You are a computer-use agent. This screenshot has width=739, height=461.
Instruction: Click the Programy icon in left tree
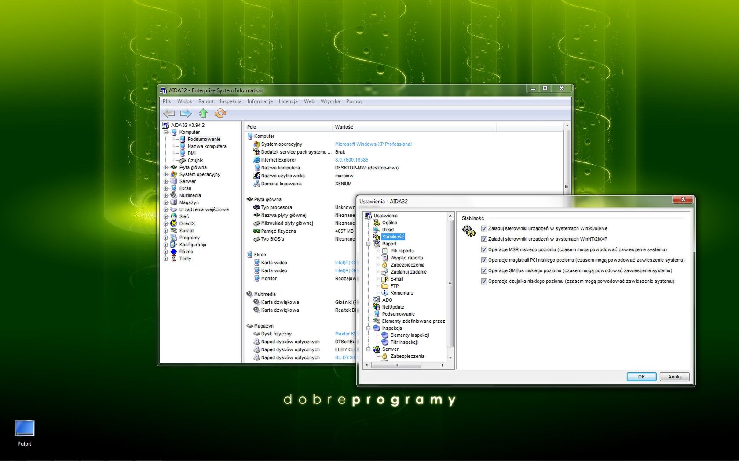(x=174, y=238)
